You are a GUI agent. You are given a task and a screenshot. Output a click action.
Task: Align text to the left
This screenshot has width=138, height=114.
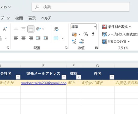click(16, 38)
